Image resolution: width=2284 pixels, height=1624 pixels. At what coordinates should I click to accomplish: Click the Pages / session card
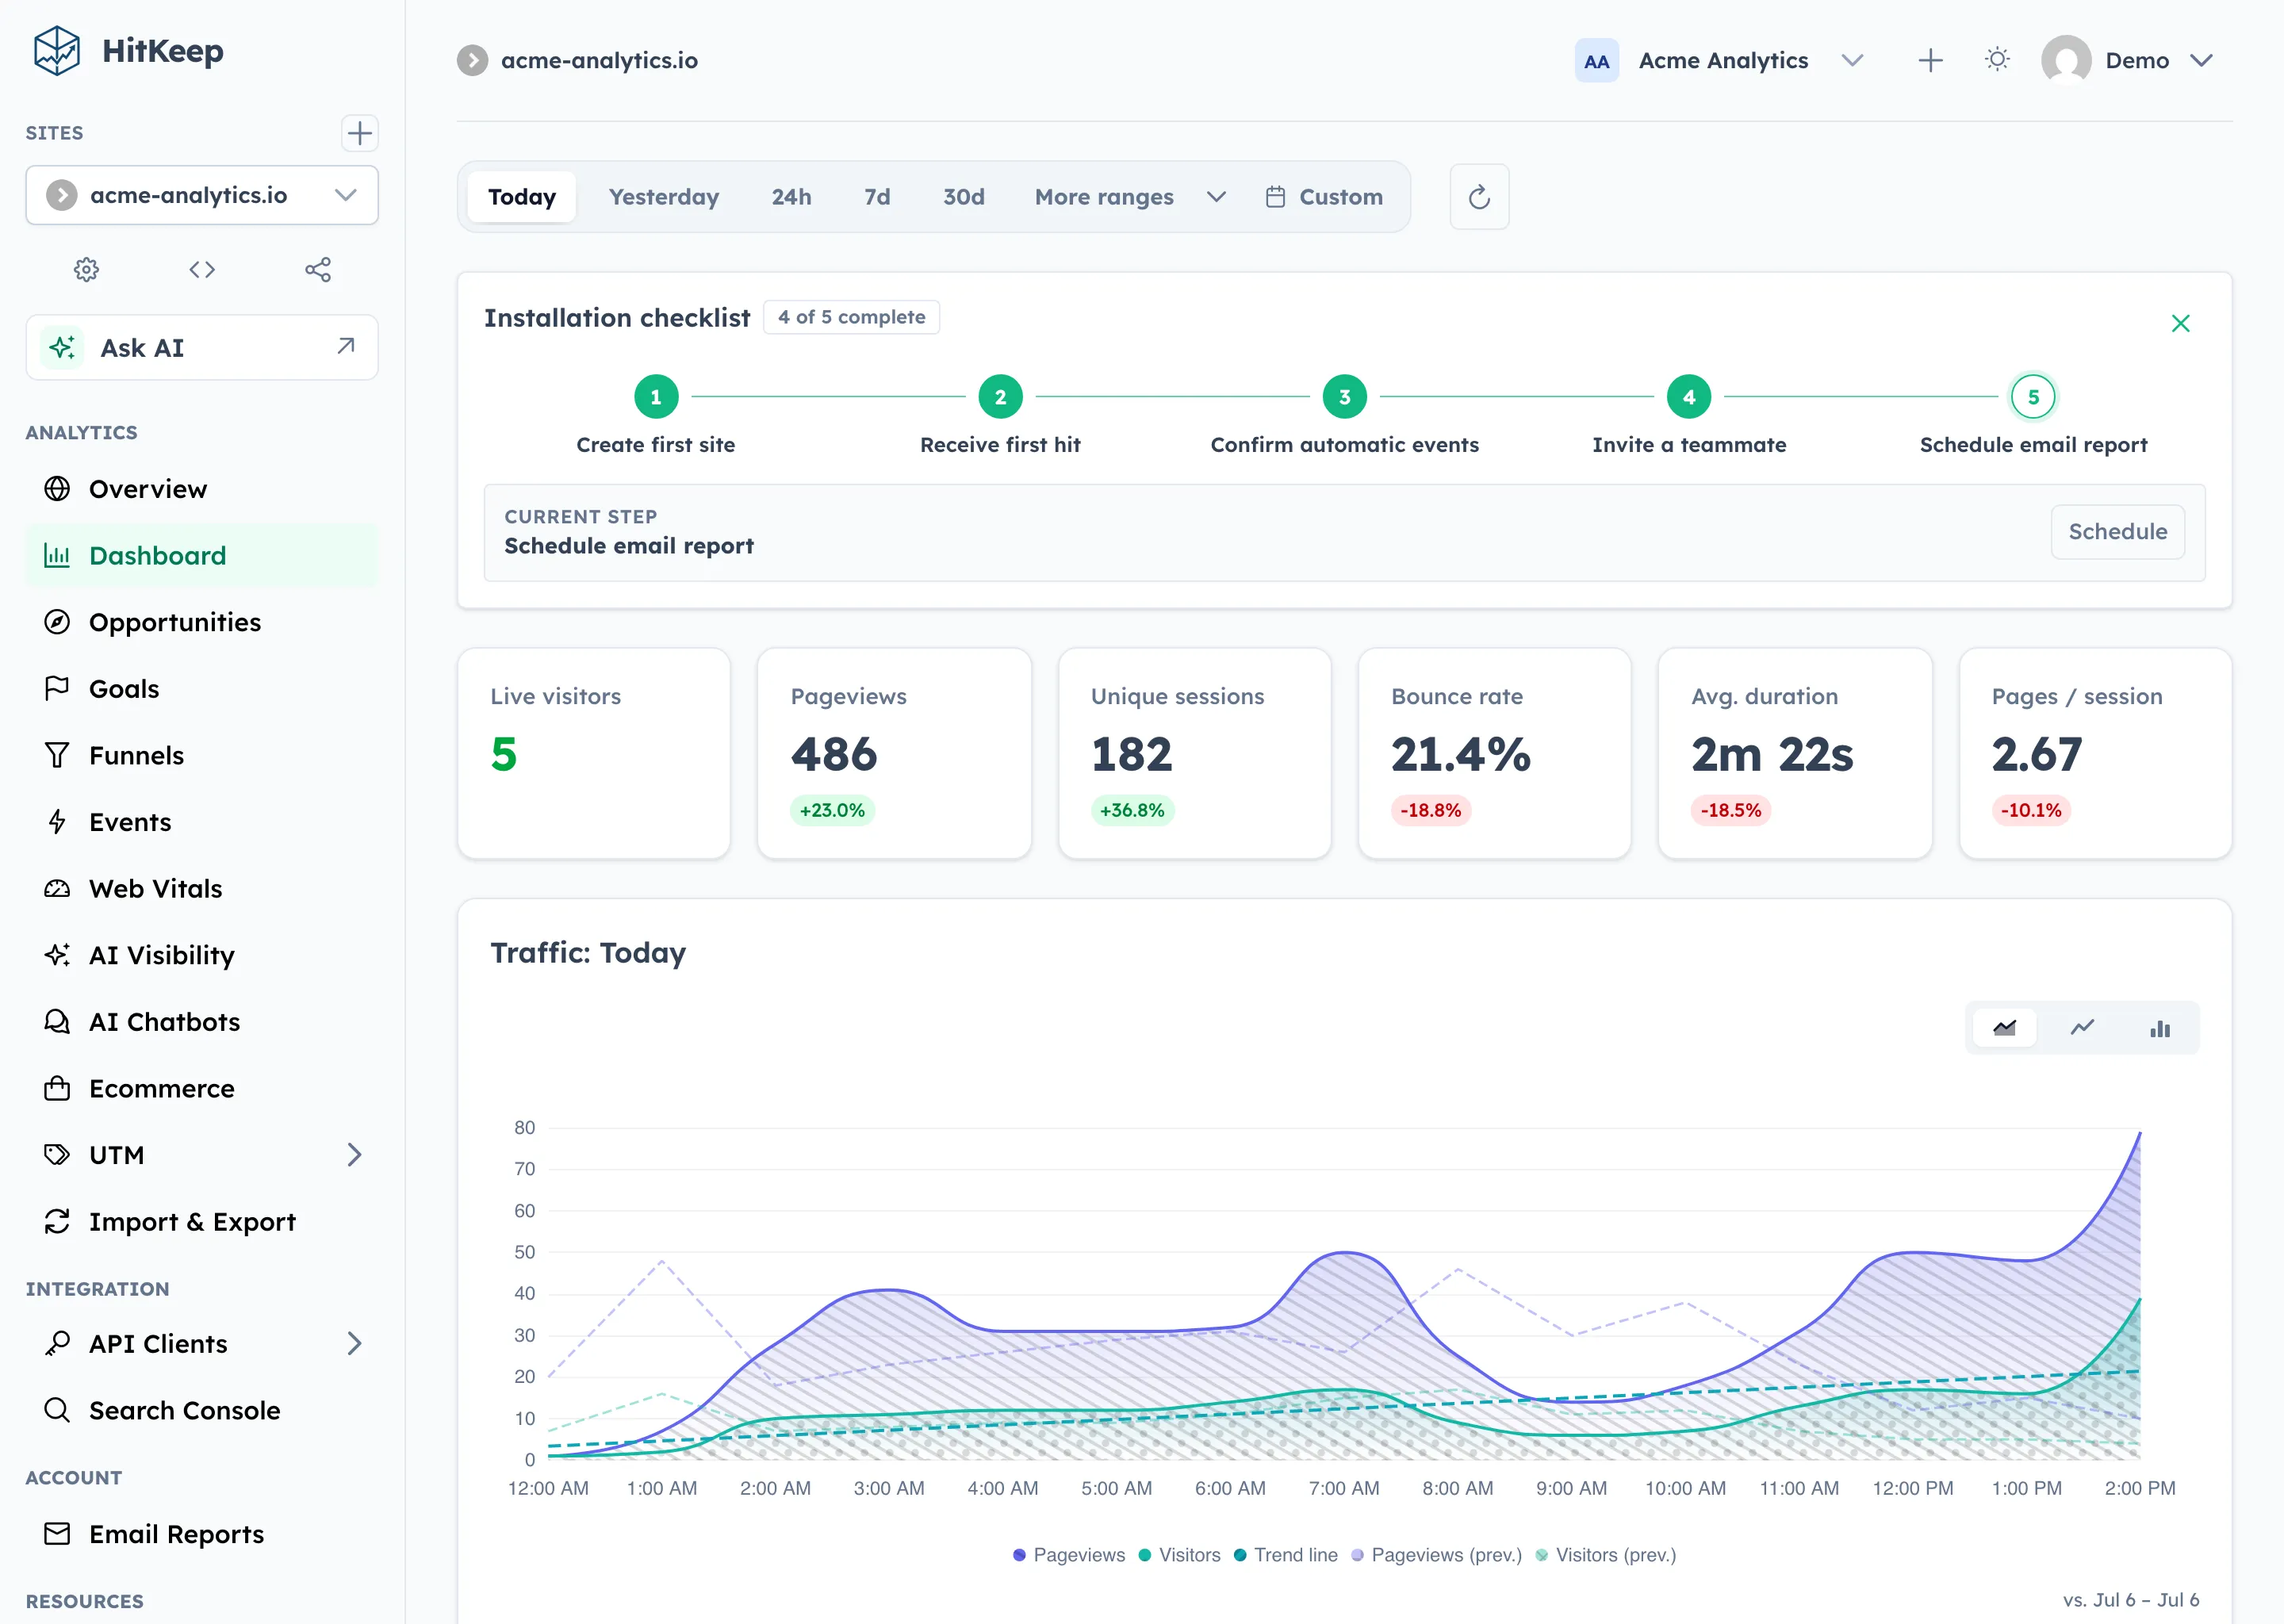[x=2095, y=753]
